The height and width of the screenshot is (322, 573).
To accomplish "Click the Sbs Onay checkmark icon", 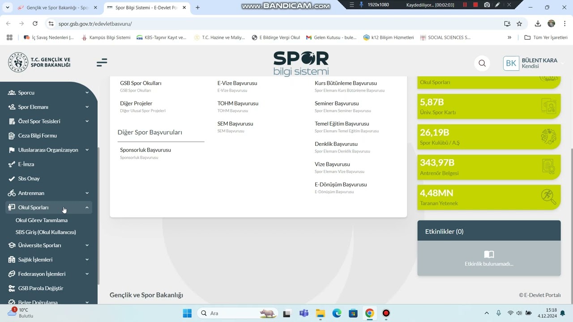I will 12,178.
